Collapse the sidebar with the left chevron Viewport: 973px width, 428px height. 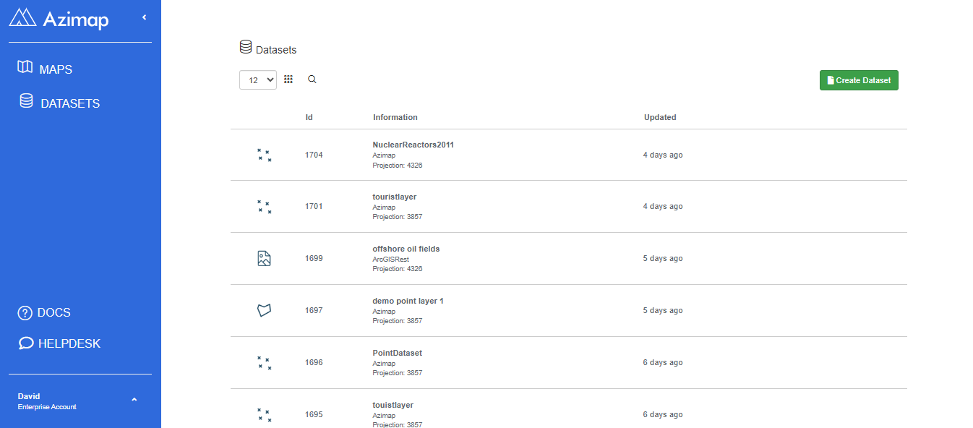coord(144,17)
